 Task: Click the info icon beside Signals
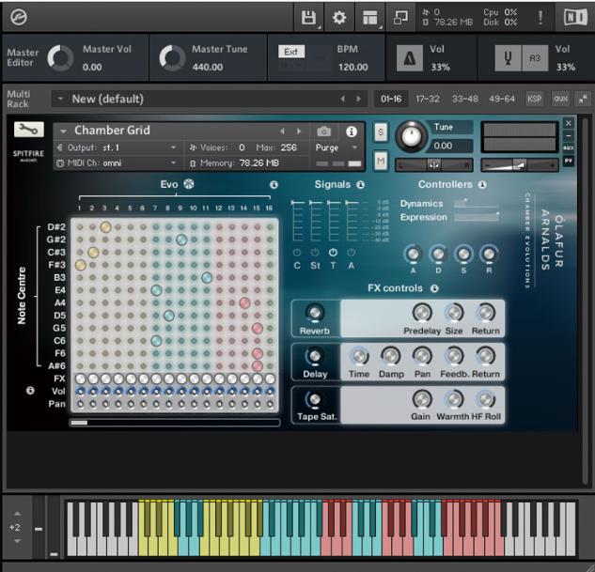click(x=361, y=185)
